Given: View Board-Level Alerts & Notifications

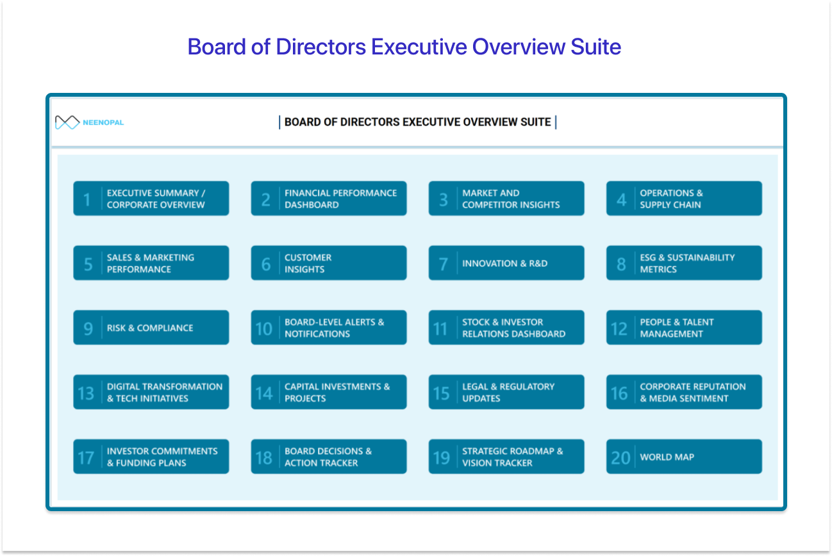Looking at the screenshot, I should coord(328,328).
